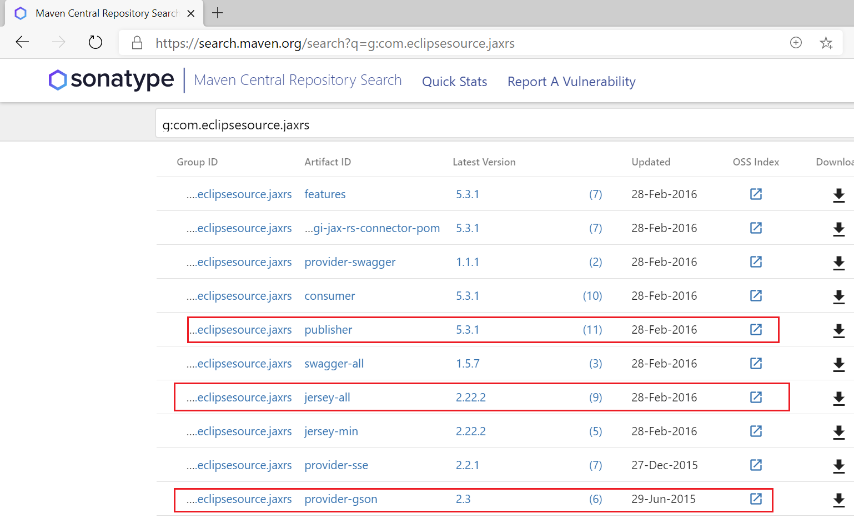Open OSS Index for provider-gson artifact

pos(756,499)
